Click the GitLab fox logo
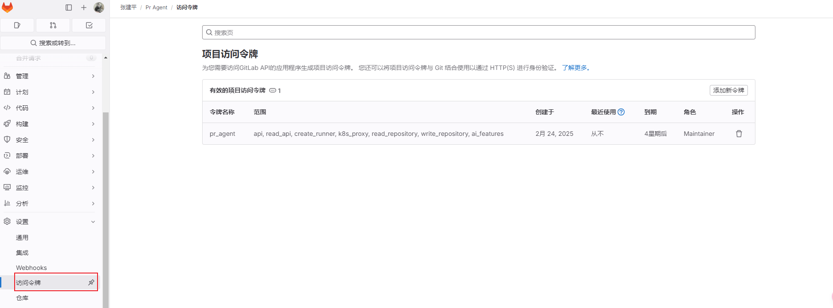Image resolution: width=833 pixels, height=308 pixels. pyautogui.click(x=8, y=8)
